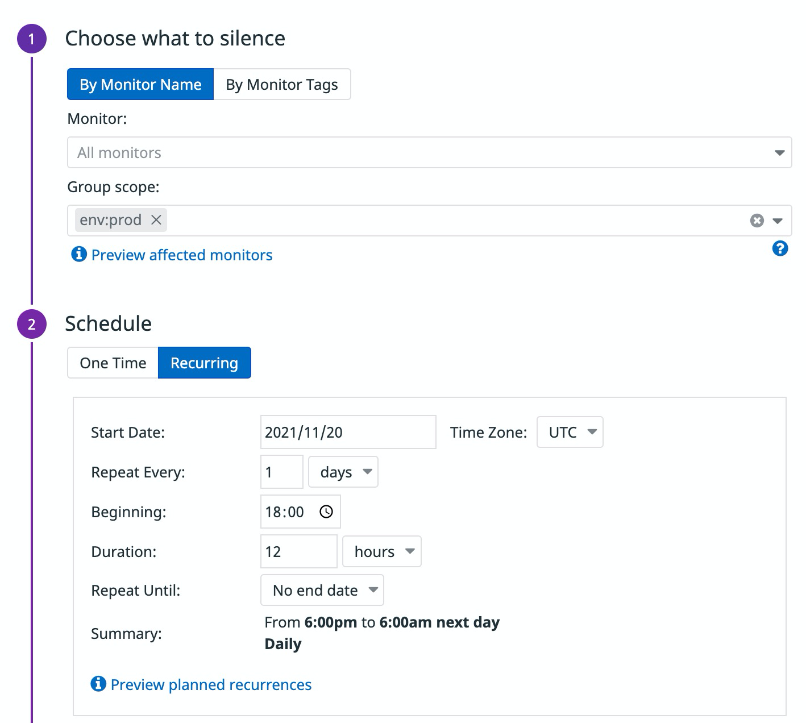This screenshot has height=723, width=806.
Task: Expand the Time Zone UTC dropdown
Action: tap(570, 432)
